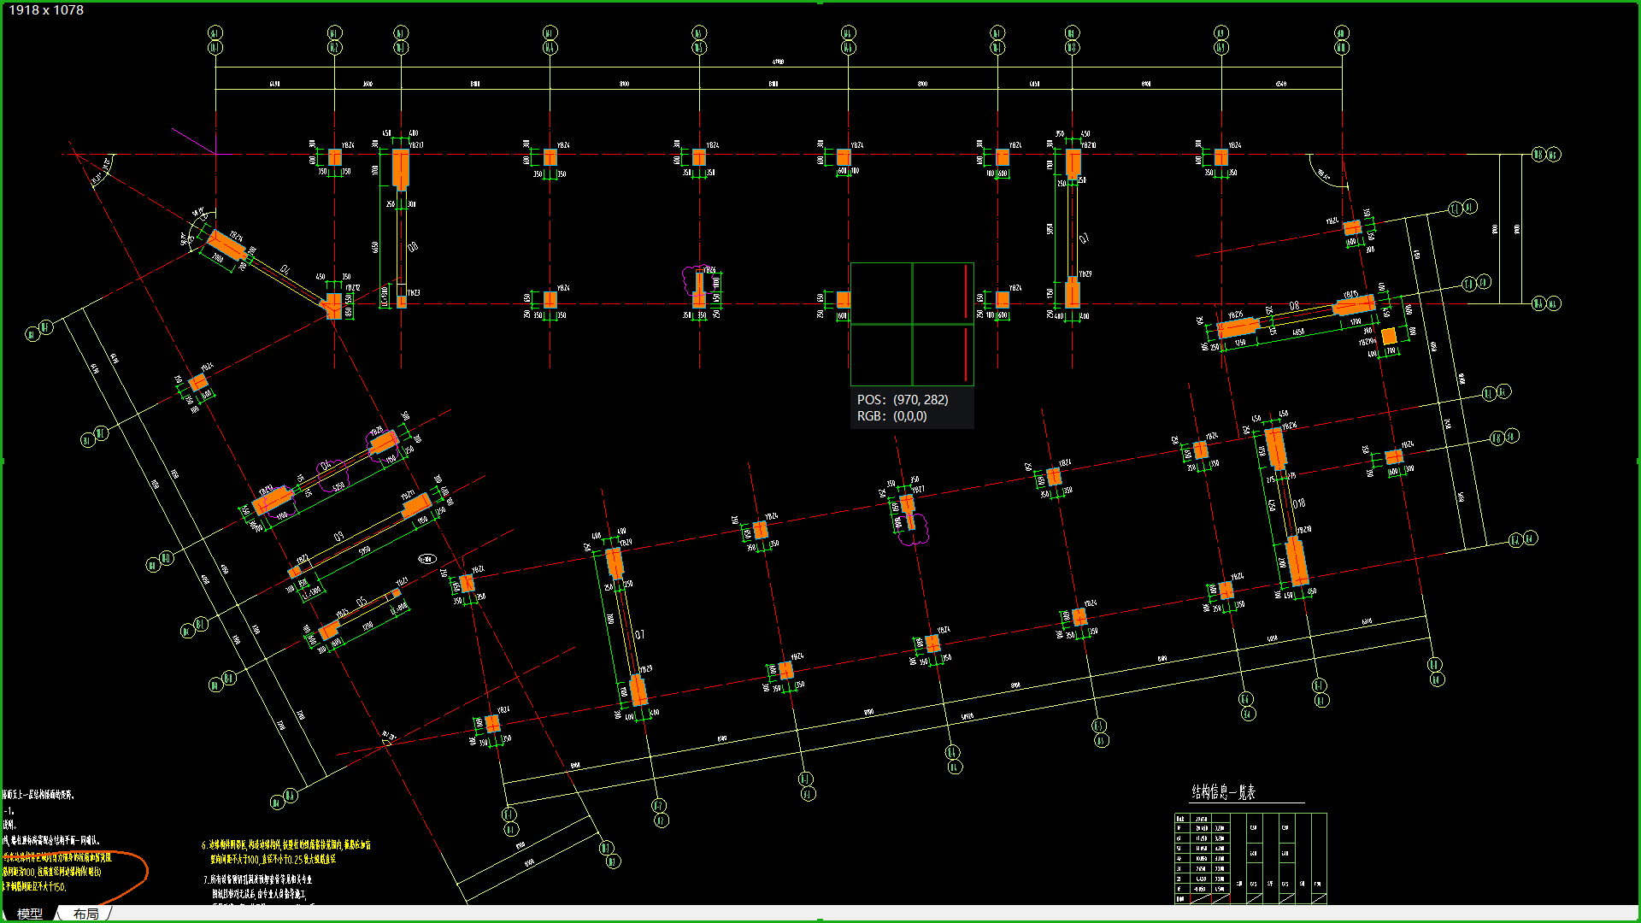Click the RGB color value readout
The image size is (1641, 923).
coord(891,416)
